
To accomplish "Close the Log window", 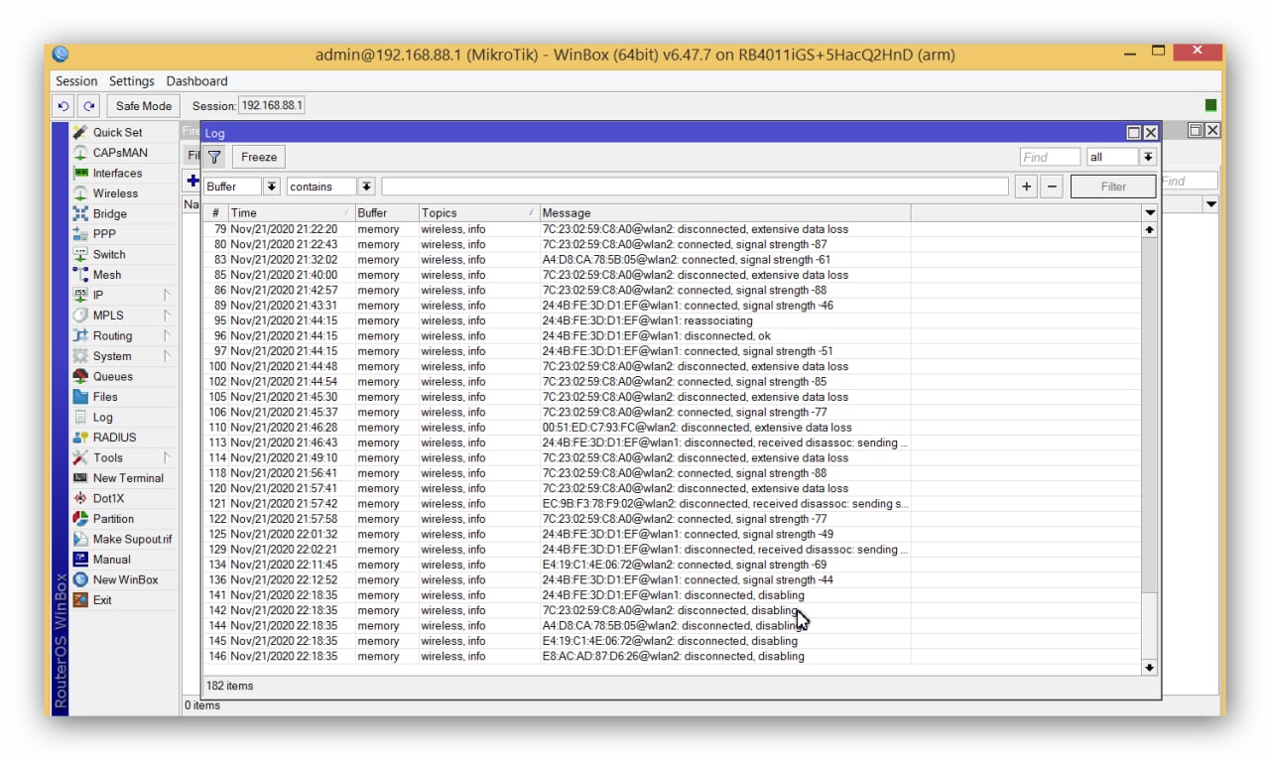I will click(x=1151, y=133).
